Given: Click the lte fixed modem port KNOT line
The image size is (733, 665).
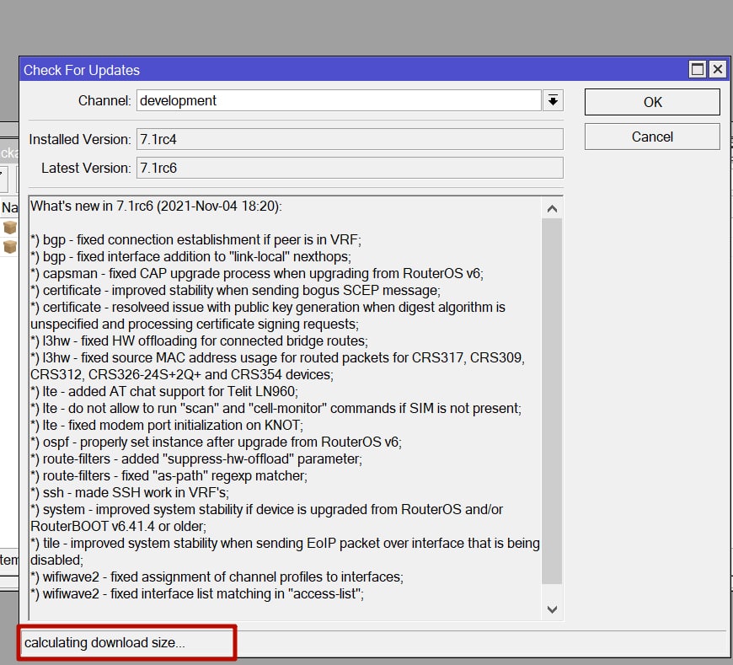Looking at the screenshot, I should tap(167, 425).
